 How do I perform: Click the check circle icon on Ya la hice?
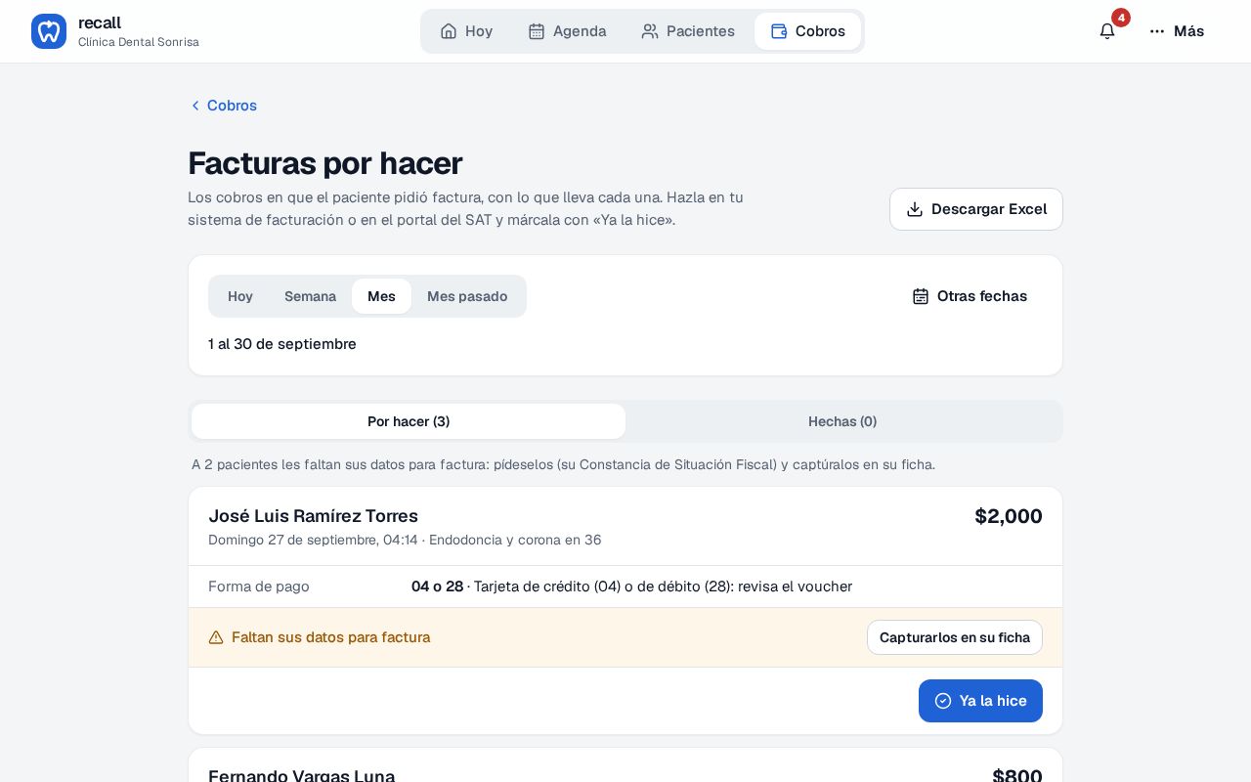pos(943,701)
